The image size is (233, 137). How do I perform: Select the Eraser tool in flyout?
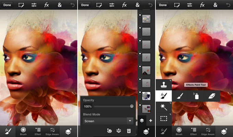coord(212,96)
